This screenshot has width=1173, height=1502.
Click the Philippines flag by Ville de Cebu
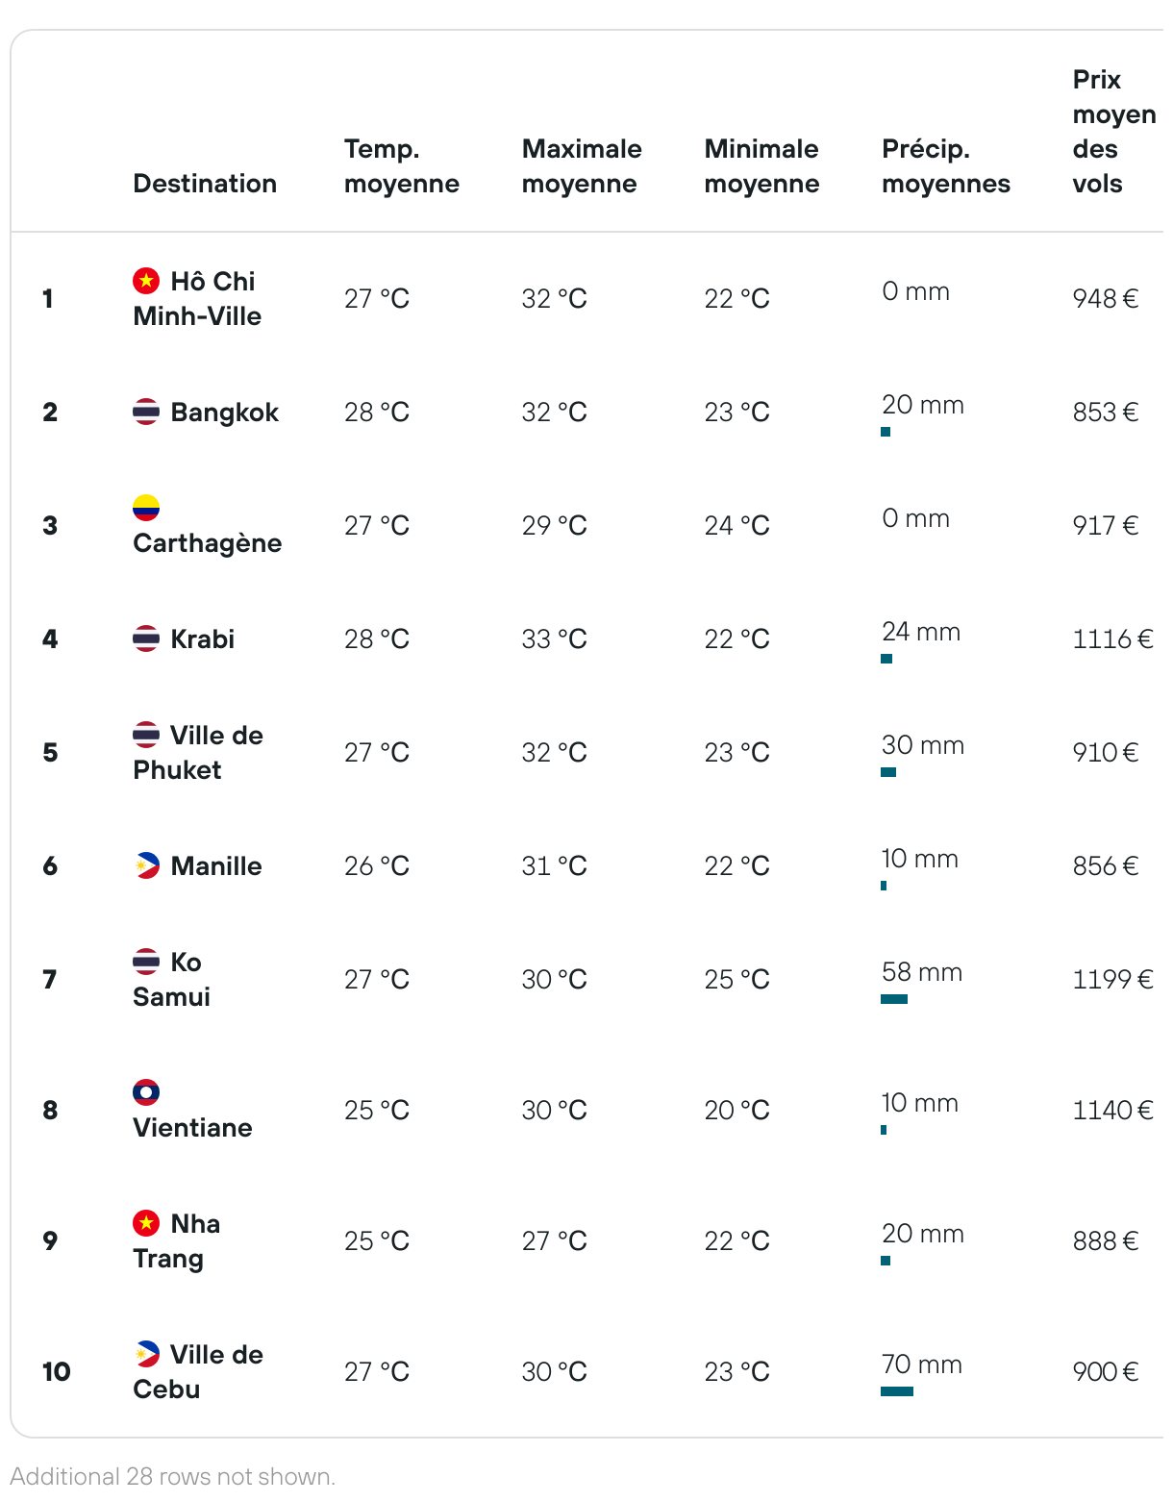pyautogui.click(x=146, y=1354)
